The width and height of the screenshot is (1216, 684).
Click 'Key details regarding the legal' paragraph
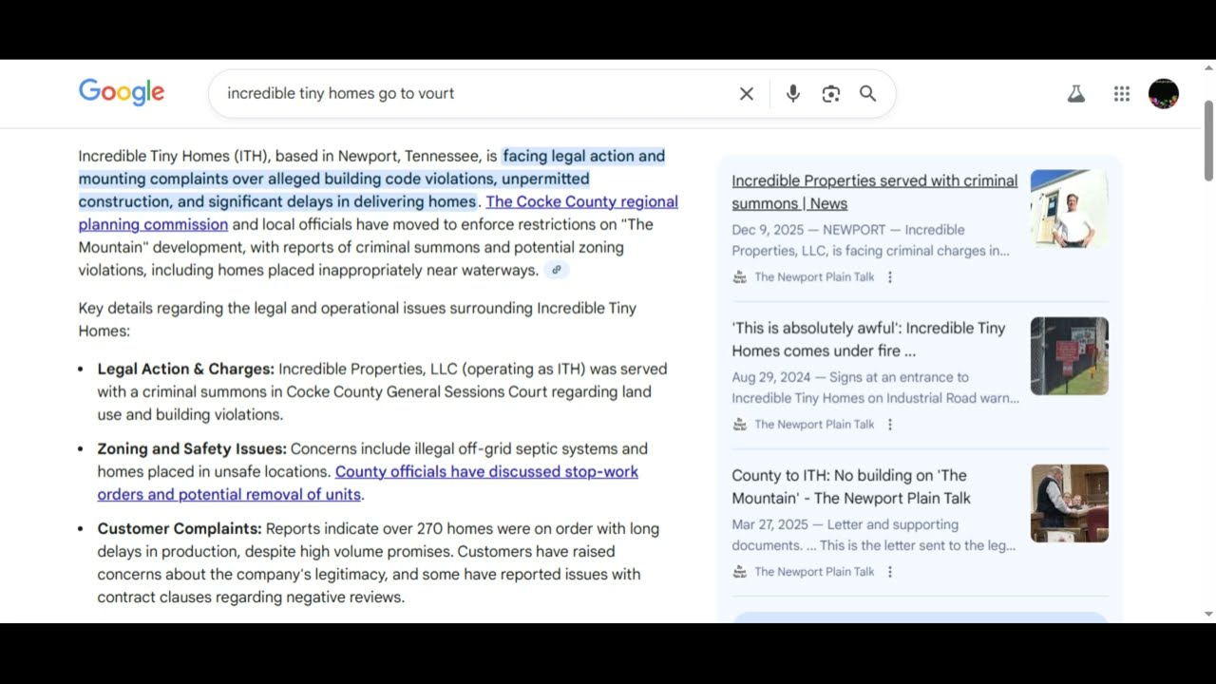click(x=357, y=319)
